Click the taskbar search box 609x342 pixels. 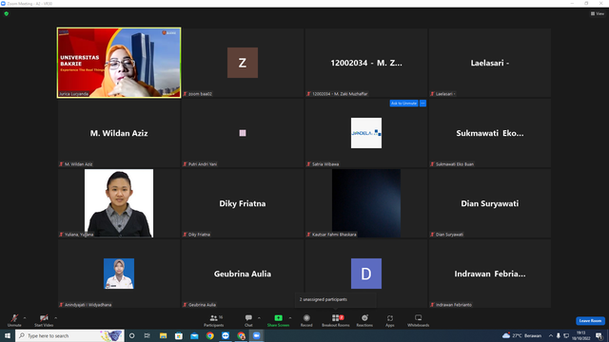click(69, 335)
